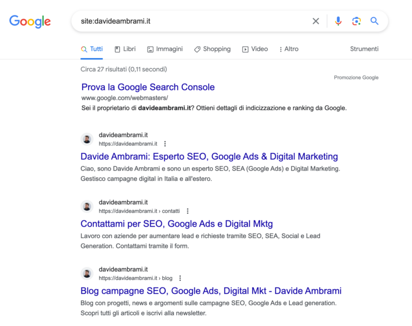Open three-dot menu for blog result
This screenshot has height=326, width=412.
pyautogui.click(x=180, y=278)
